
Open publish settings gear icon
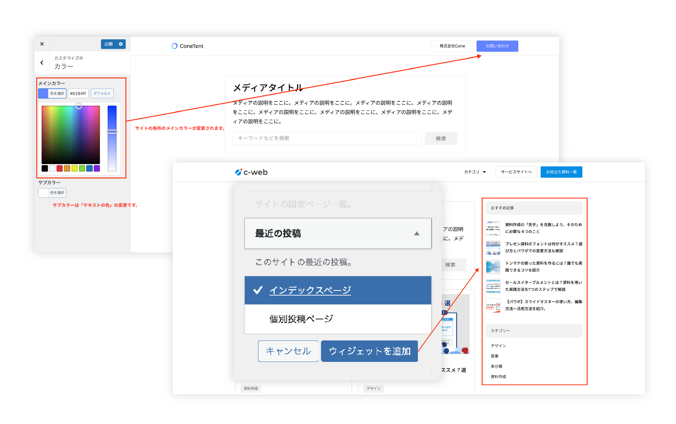point(121,44)
